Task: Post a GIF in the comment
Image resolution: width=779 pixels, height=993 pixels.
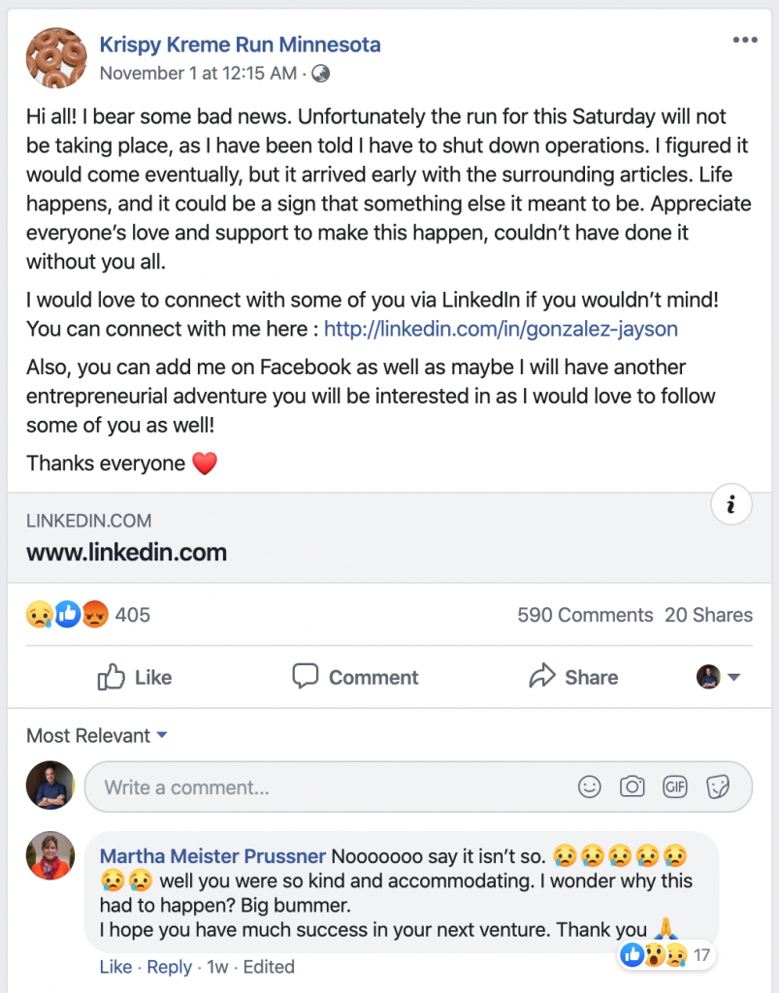Action: point(674,786)
